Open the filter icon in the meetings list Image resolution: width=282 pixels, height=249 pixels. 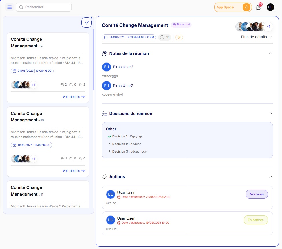(86, 22)
